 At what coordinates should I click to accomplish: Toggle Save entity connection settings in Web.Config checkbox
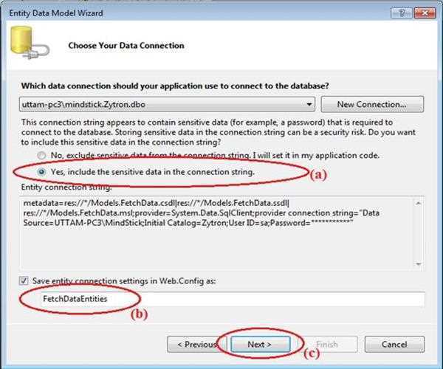[x=24, y=283]
